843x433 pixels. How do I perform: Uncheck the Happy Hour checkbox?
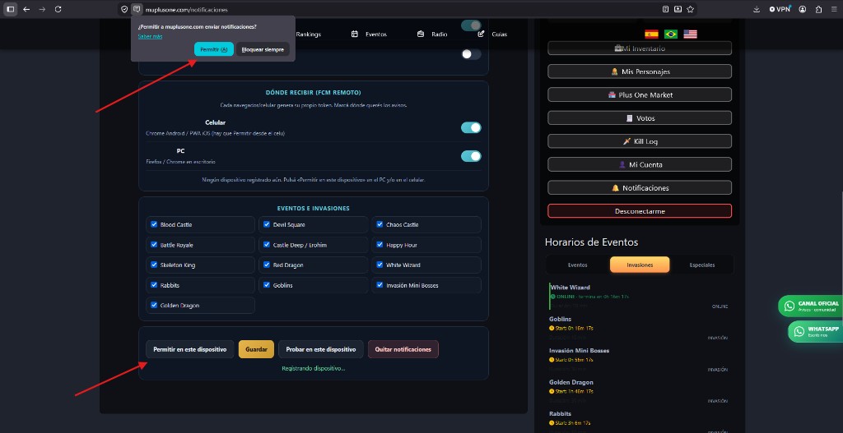380,245
